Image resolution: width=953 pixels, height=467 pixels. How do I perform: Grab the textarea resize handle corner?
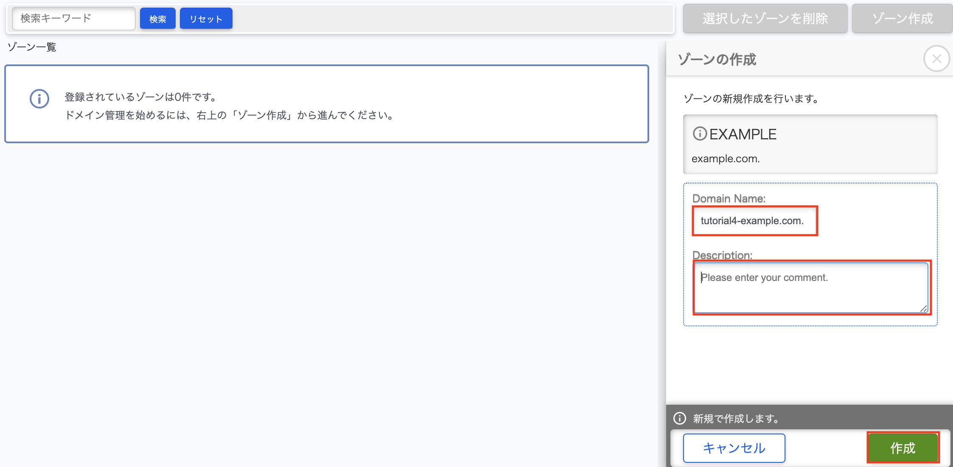pos(924,309)
